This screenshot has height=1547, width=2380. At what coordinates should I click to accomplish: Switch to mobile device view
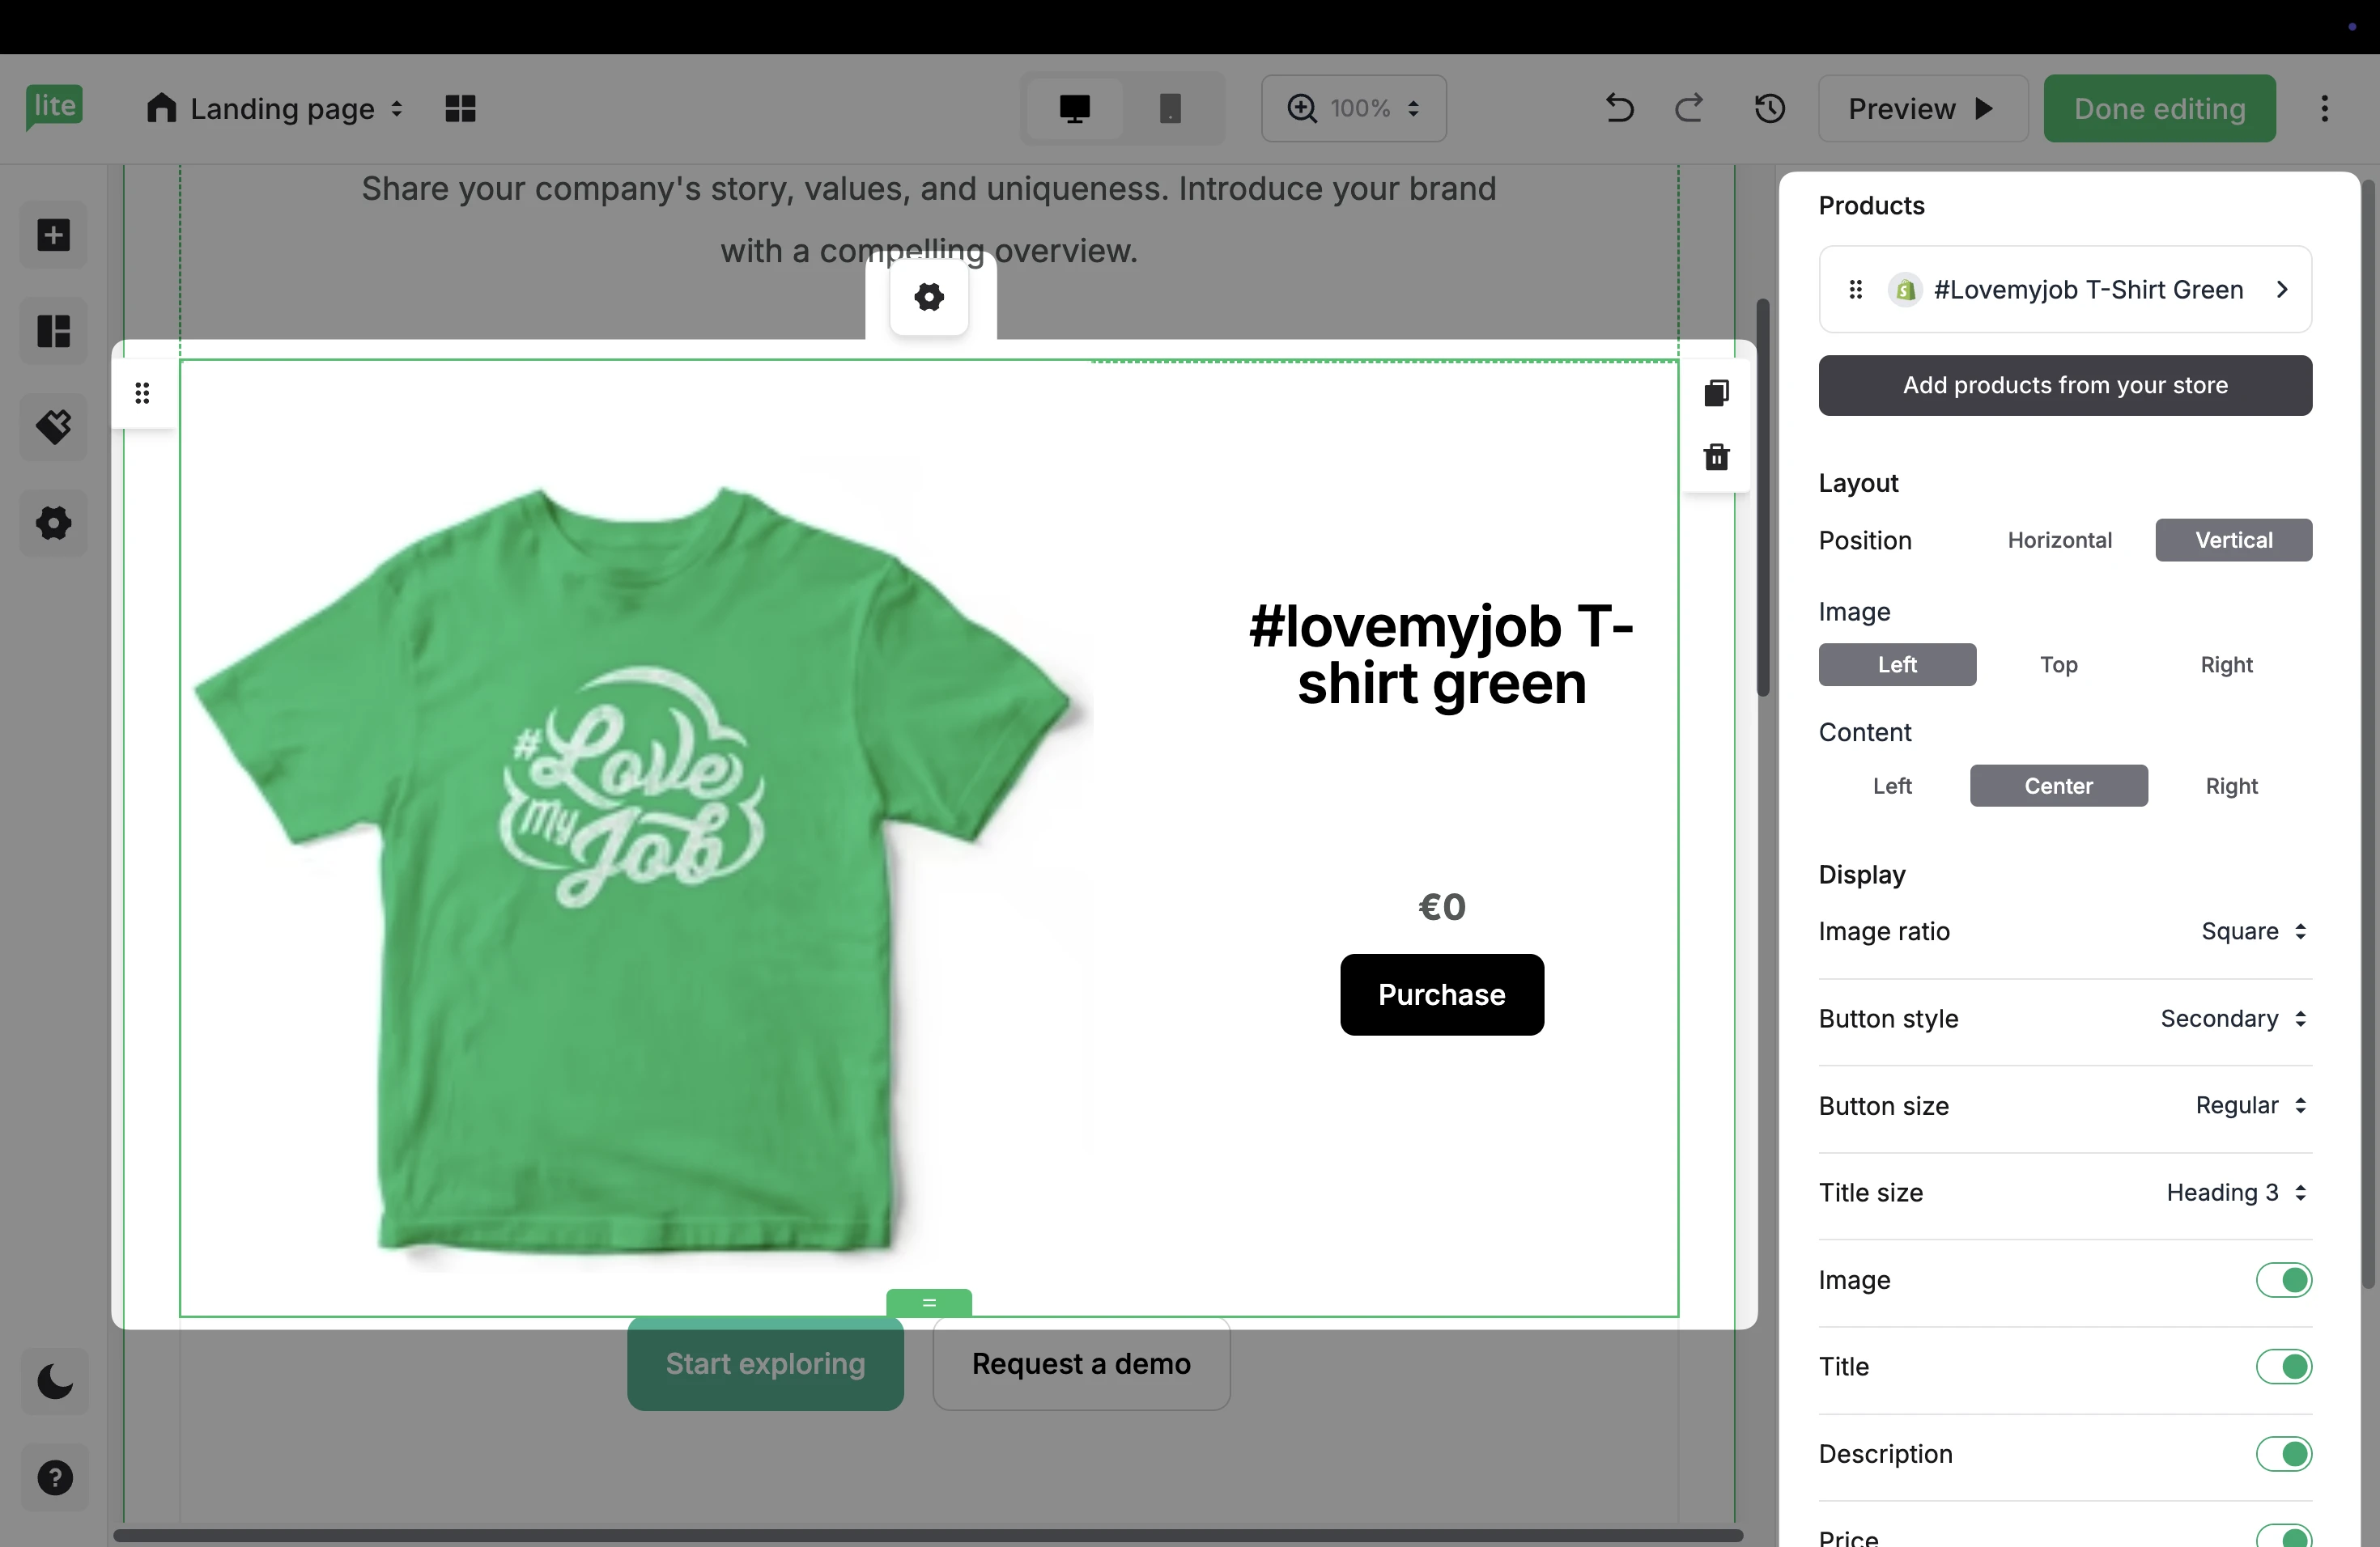tap(1169, 108)
